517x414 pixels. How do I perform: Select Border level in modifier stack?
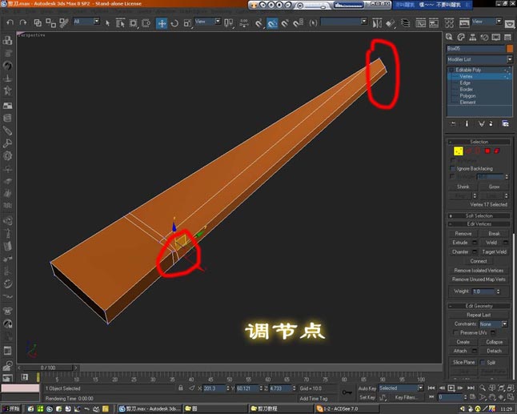point(467,90)
